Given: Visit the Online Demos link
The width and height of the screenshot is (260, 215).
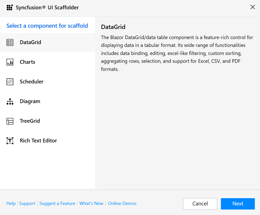Looking at the screenshot, I should click(122, 203).
